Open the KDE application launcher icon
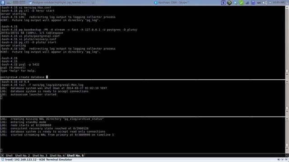The height and width of the screenshot is (162, 289). (3, 3)
